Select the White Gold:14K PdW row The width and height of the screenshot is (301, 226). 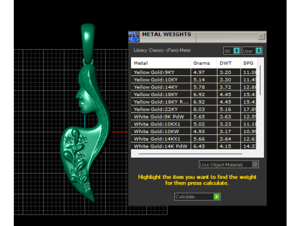pyautogui.click(x=194, y=146)
